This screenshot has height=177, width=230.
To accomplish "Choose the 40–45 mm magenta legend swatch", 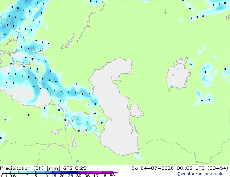I will [98, 172].
